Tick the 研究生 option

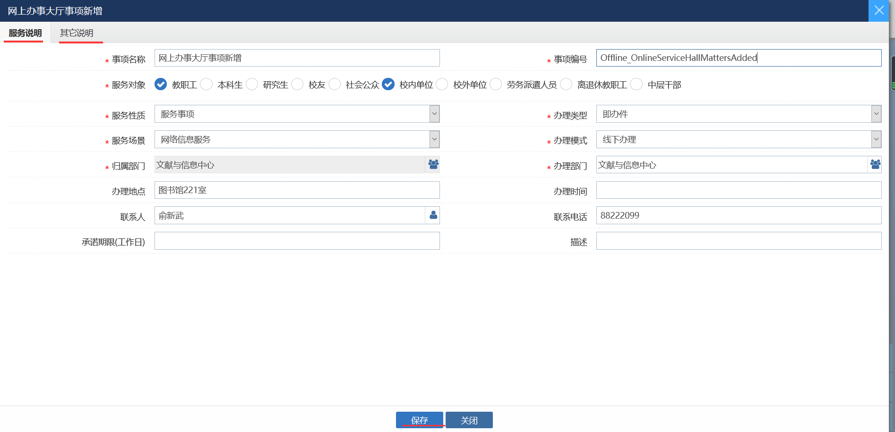(x=252, y=84)
